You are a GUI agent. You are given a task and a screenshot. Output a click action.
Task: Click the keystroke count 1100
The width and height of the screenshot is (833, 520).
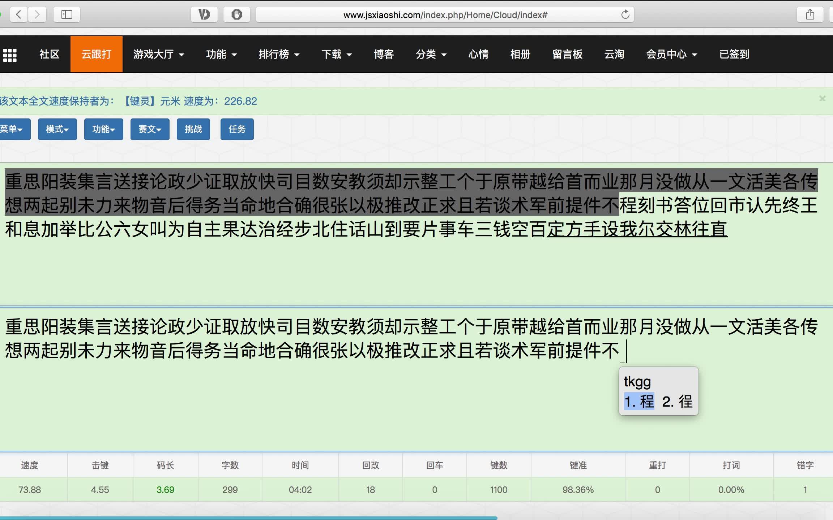point(499,490)
